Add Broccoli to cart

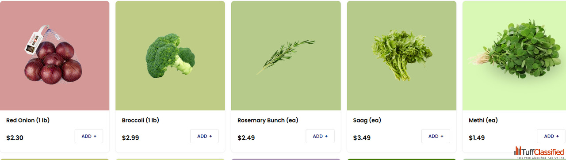(204, 136)
